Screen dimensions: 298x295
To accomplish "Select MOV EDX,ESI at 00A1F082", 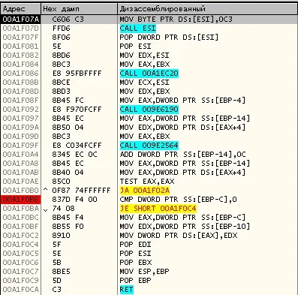I will (144, 56).
